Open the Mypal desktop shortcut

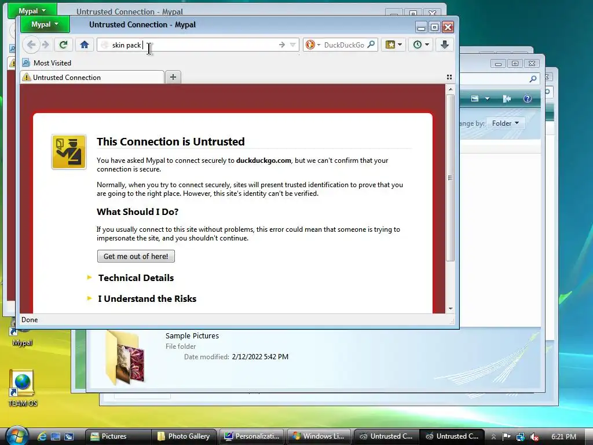21,333
